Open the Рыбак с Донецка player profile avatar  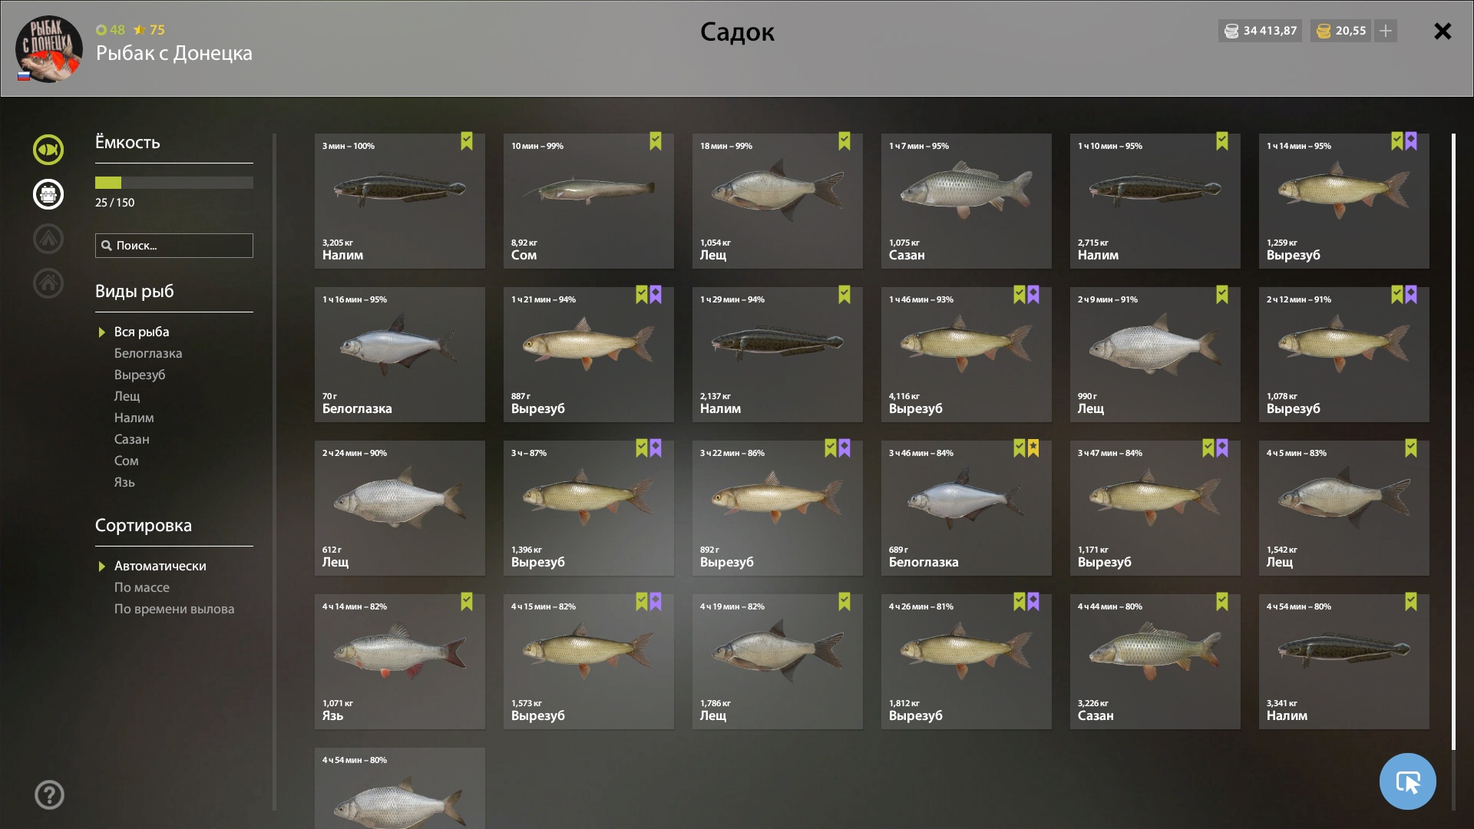click(49, 49)
